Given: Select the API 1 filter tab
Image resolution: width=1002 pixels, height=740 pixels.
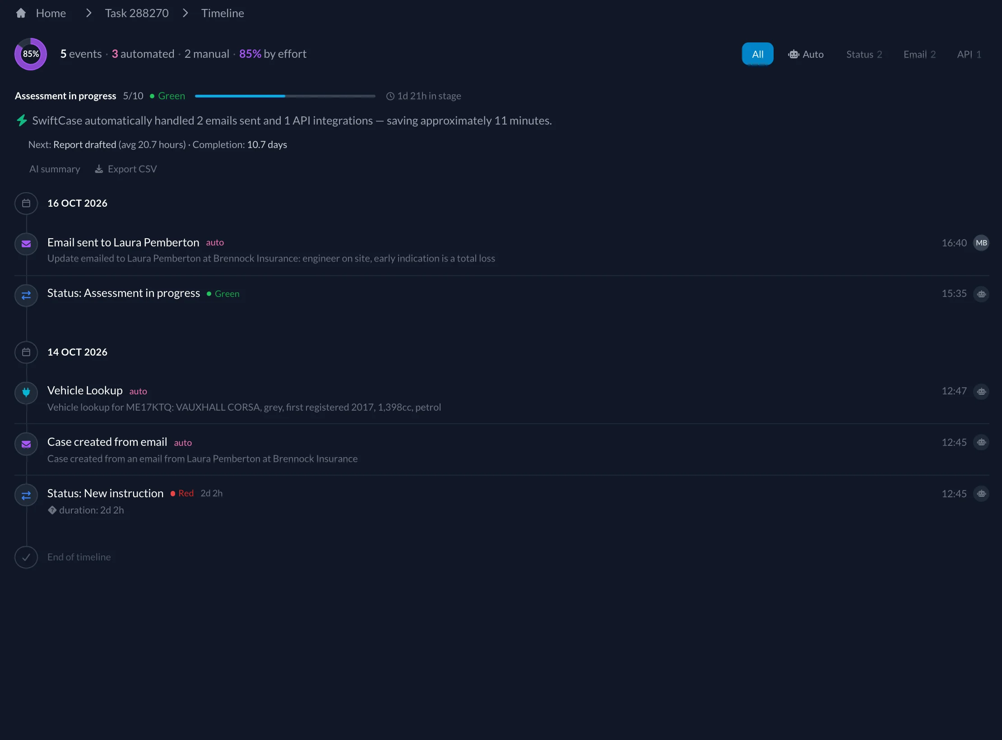Looking at the screenshot, I should (x=969, y=54).
